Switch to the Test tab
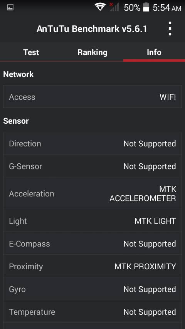Image resolution: width=185 pixels, height=329 pixels. [x=31, y=52]
